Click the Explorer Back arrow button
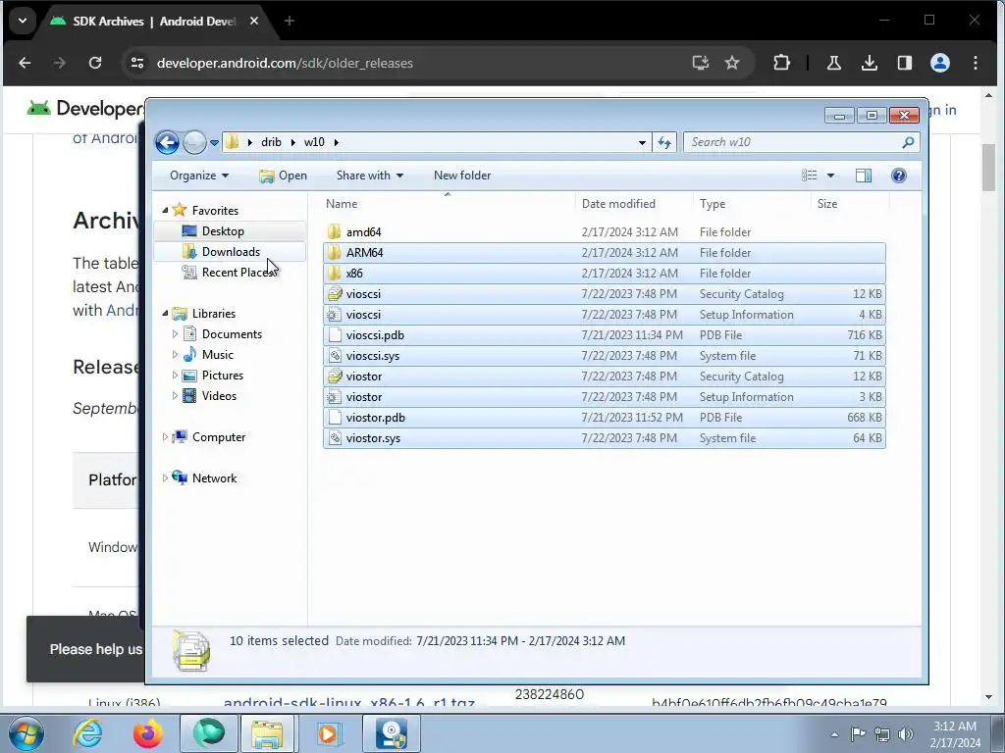The image size is (1005, 753). click(167, 142)
